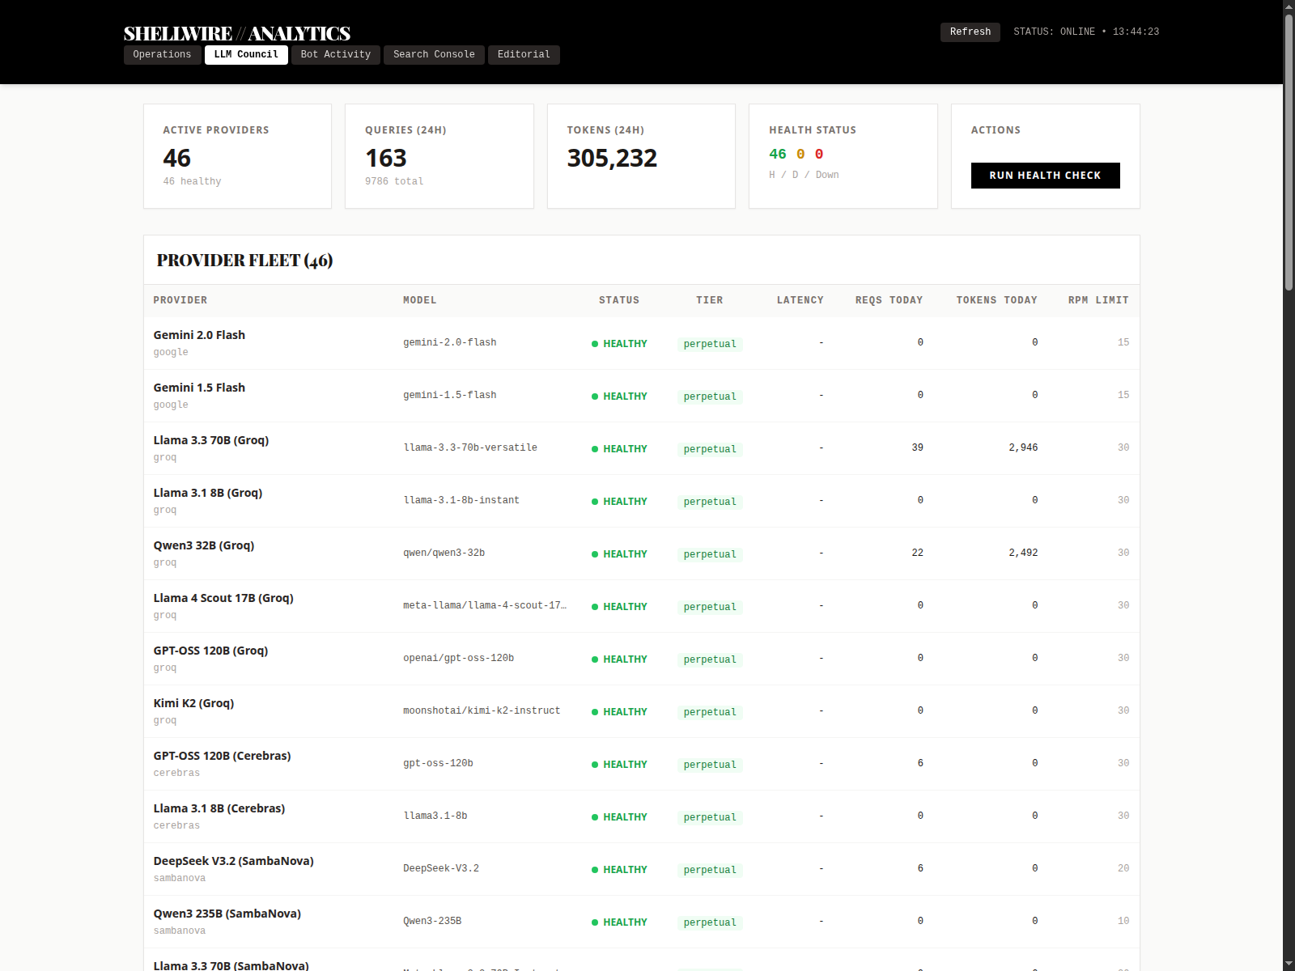Click the Active Providers count 46
The width and height of the screenshot is (1295, 971).
176,158
